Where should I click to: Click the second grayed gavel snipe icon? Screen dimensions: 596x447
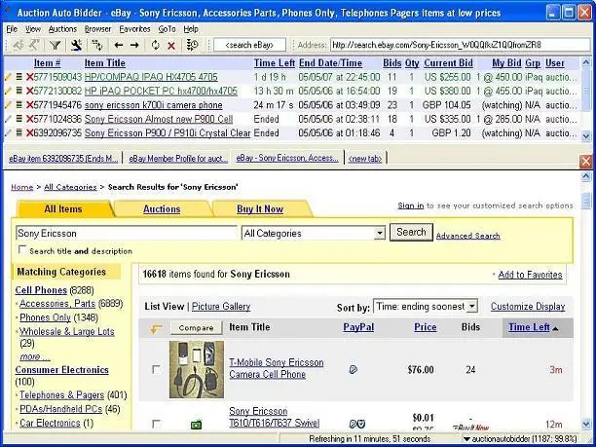(x=34, y=45)
